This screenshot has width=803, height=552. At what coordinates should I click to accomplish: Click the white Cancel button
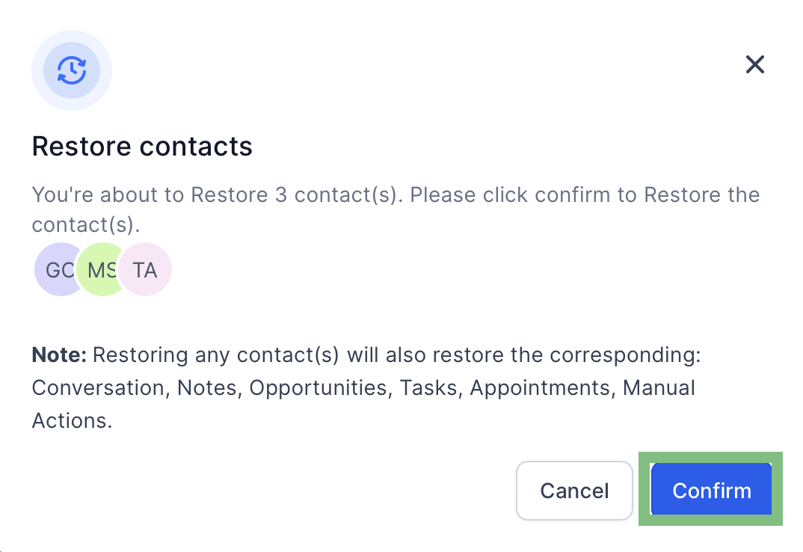tap(575, 491)
